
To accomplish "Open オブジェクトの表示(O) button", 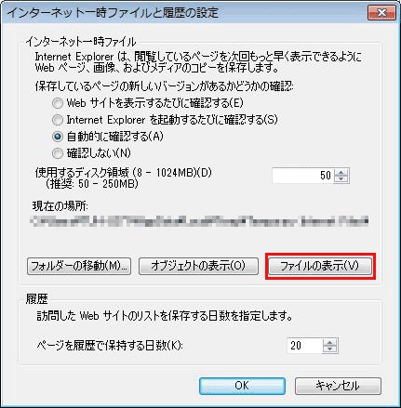I will pos(198,266).
